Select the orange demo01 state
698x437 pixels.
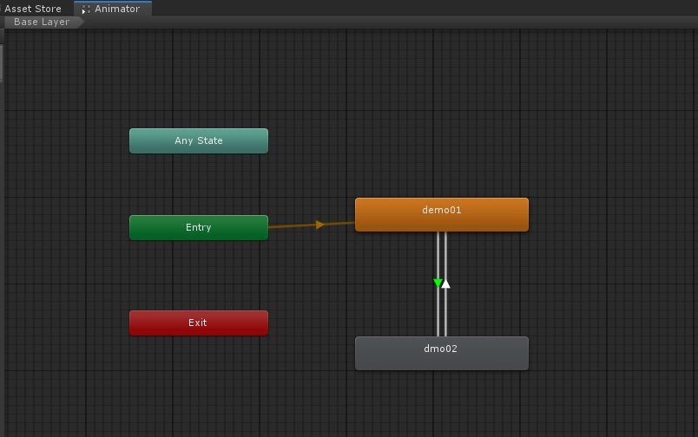coord(442,214)
